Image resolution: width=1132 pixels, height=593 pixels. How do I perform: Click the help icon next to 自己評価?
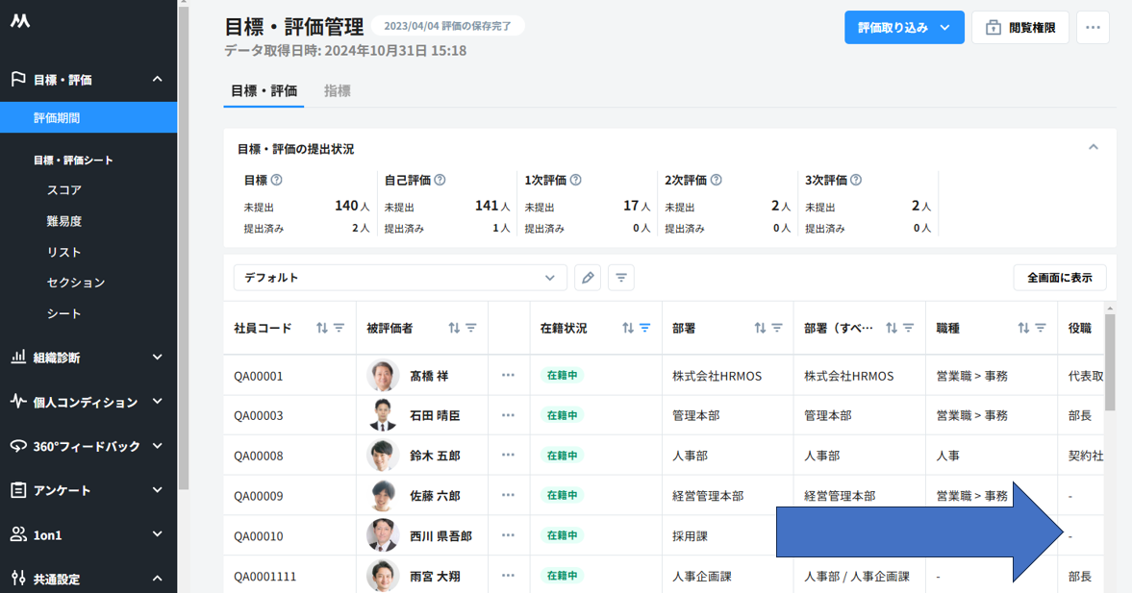pyautogui.click(x=440, y=180)
